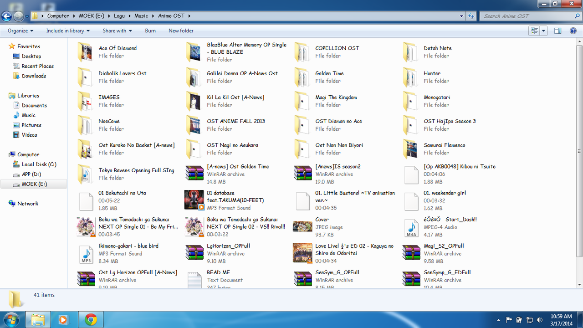
Task: Select the Diabolik Lovers Ost folder icon
Action: point(86,77)
